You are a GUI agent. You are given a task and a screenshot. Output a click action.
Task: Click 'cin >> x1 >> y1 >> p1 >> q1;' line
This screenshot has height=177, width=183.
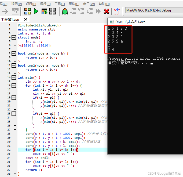pyautogui.click(x=59, y=94)
